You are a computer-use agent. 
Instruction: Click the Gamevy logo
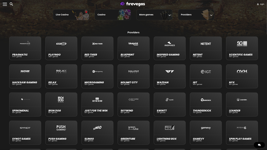coord(206,128)
